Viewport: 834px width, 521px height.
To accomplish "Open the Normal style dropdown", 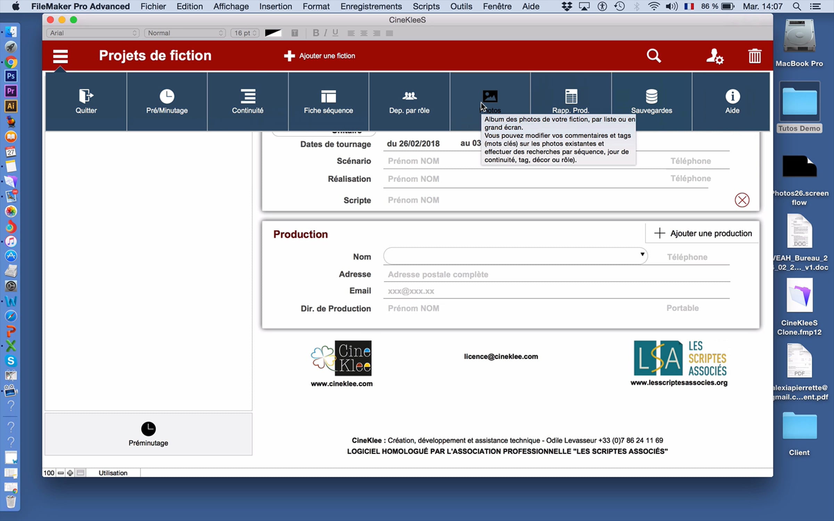I will coord(185,33).
